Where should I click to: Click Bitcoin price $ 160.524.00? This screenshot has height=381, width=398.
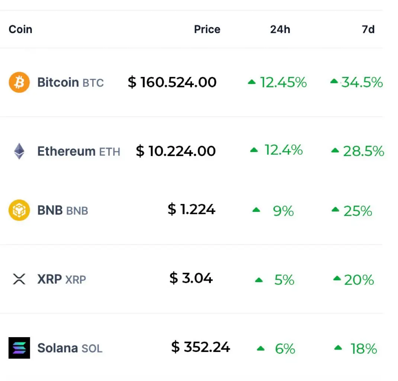(172, 82)
